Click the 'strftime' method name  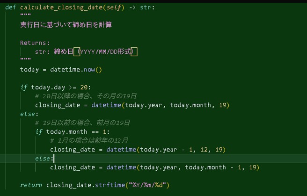(x=110, y=185)
